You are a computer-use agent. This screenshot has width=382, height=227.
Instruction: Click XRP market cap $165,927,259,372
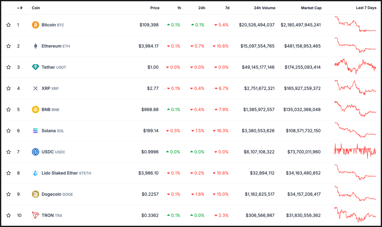(x=303, y=89)
